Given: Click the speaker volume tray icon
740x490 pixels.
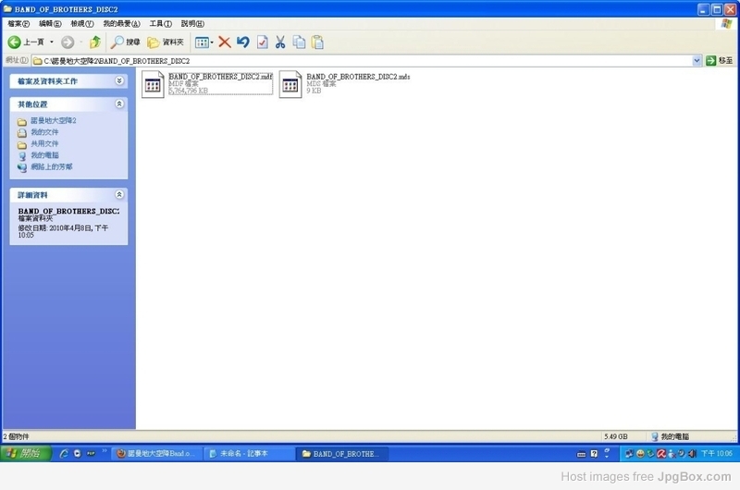Looking at the screenshot, I should [692, 454].
